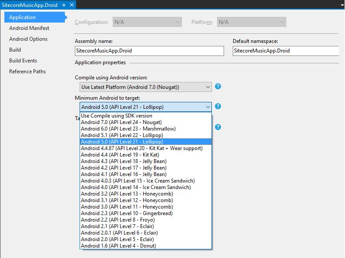This screenshot has width=345, height=258.
Task: Focus the Assembly name text field
Action: [x=149, y=51]
